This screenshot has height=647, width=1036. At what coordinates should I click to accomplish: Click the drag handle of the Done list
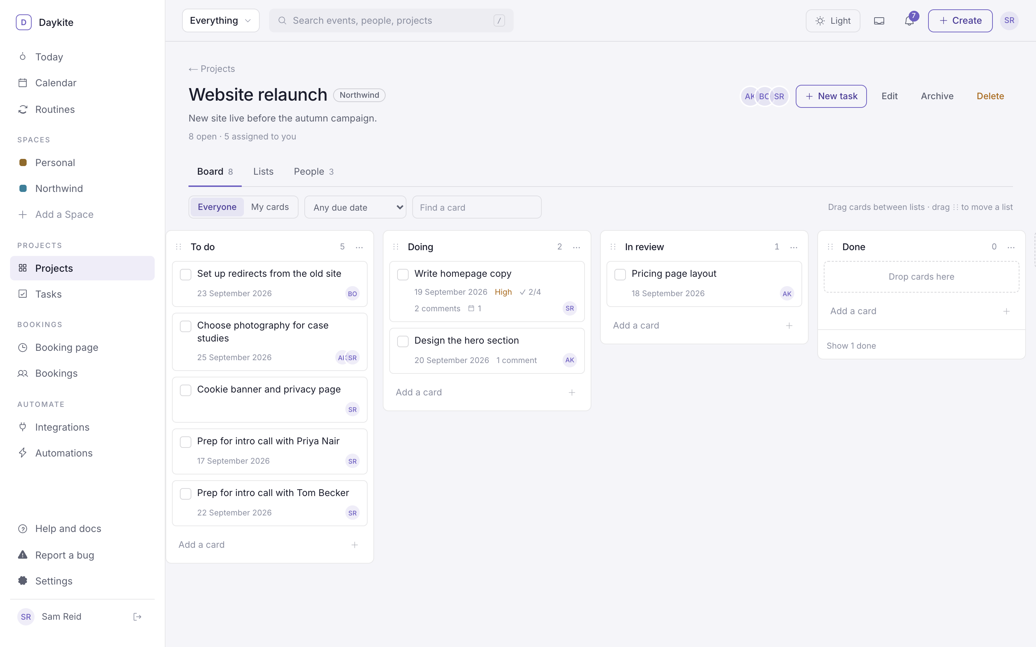(831, 247)
